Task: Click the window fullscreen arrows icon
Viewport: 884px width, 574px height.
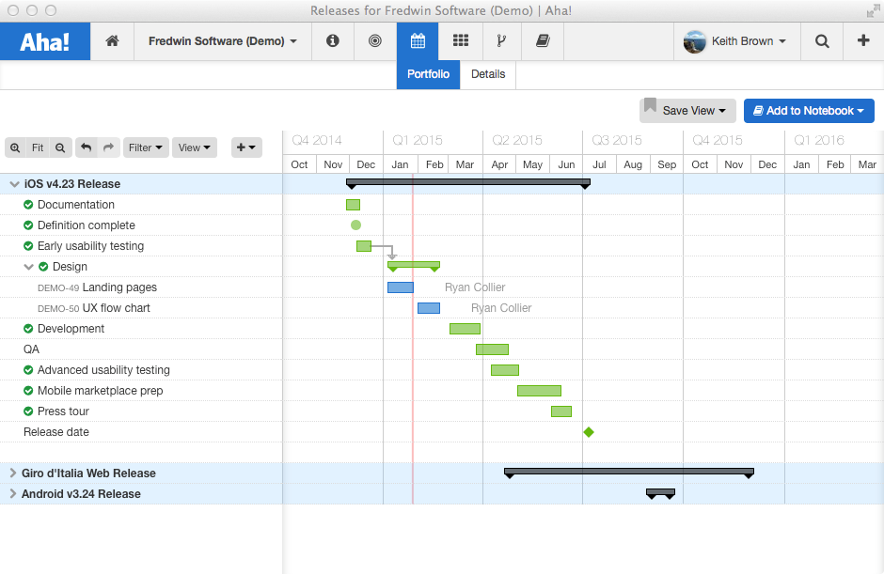Action: tap(874, 10)
